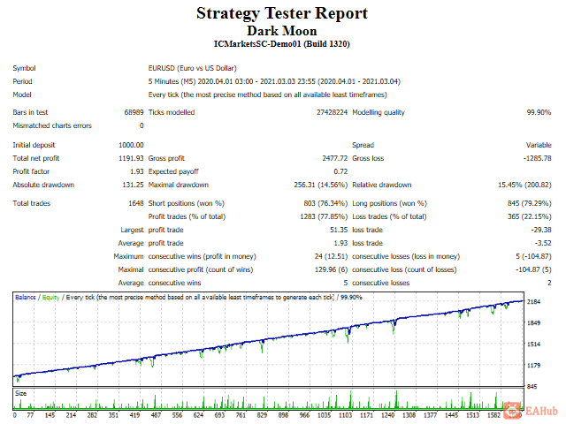Click the 1513 x-axis tick label

473,415
